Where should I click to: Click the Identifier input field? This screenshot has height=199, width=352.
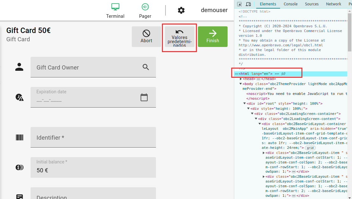93,137
